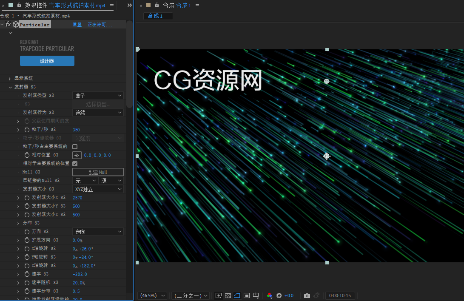
Task: Toggle stopwatch for Y轴旋转 S3
Action: tap(27, 257)
